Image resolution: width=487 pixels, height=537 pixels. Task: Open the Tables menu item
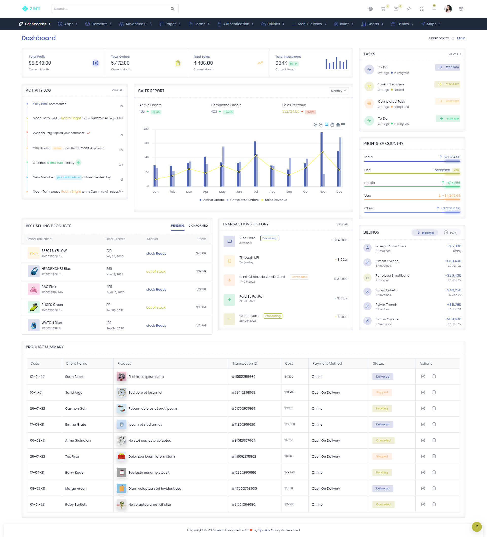403,24
